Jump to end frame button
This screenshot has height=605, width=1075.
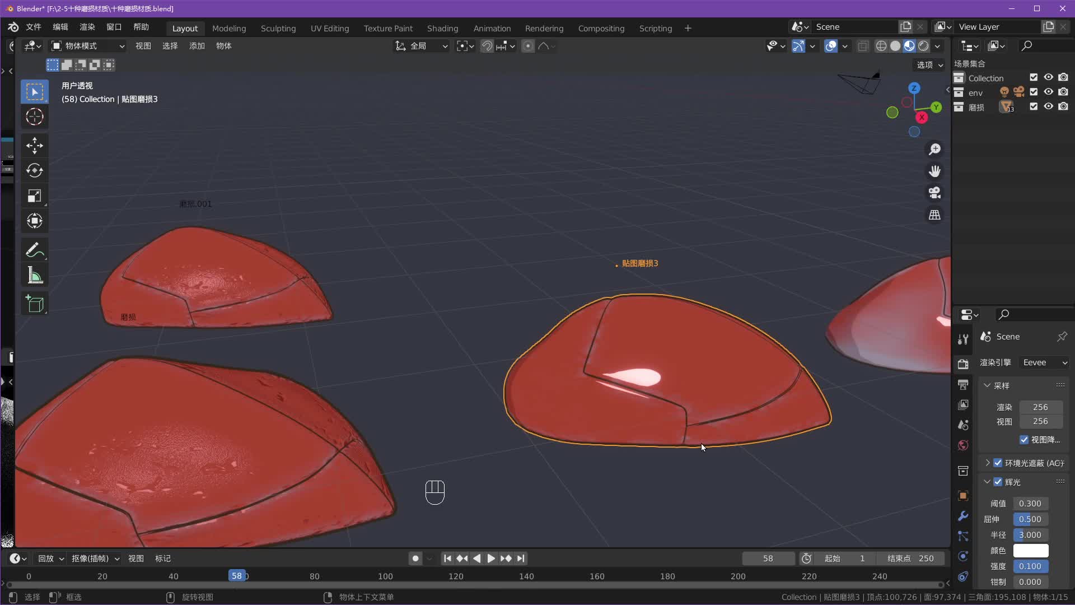pyautogui.click(x=521, y=559)
